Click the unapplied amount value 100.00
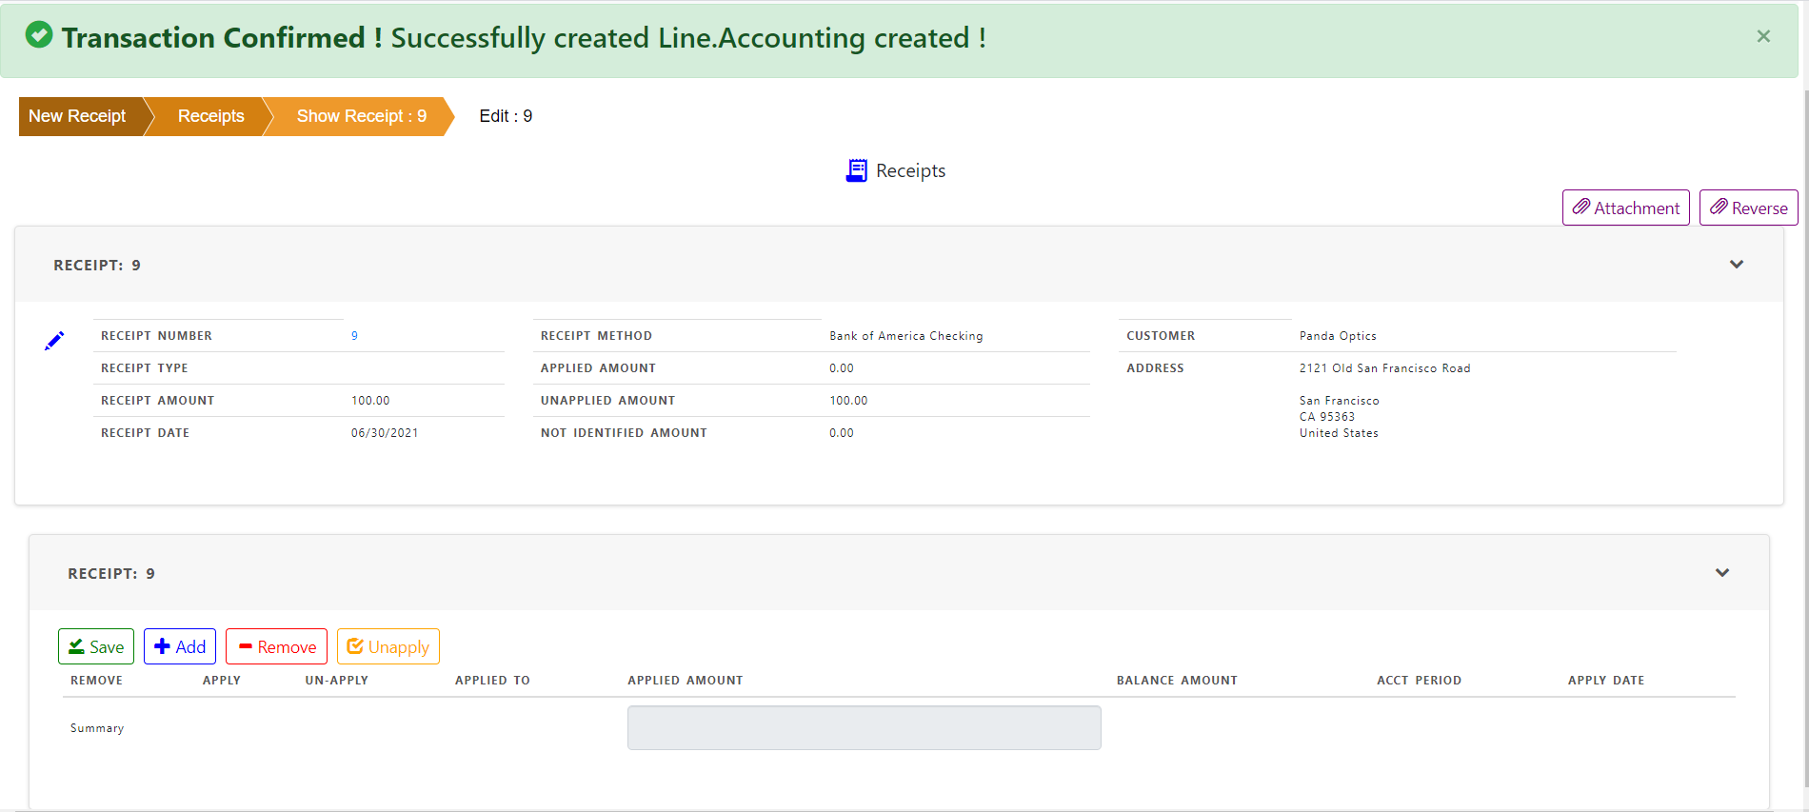The image size is (1809, 812). pyautogui.click(x=848, y=401)
